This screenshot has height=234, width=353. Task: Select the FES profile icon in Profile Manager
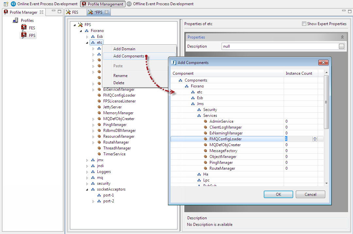pos(24,28)
